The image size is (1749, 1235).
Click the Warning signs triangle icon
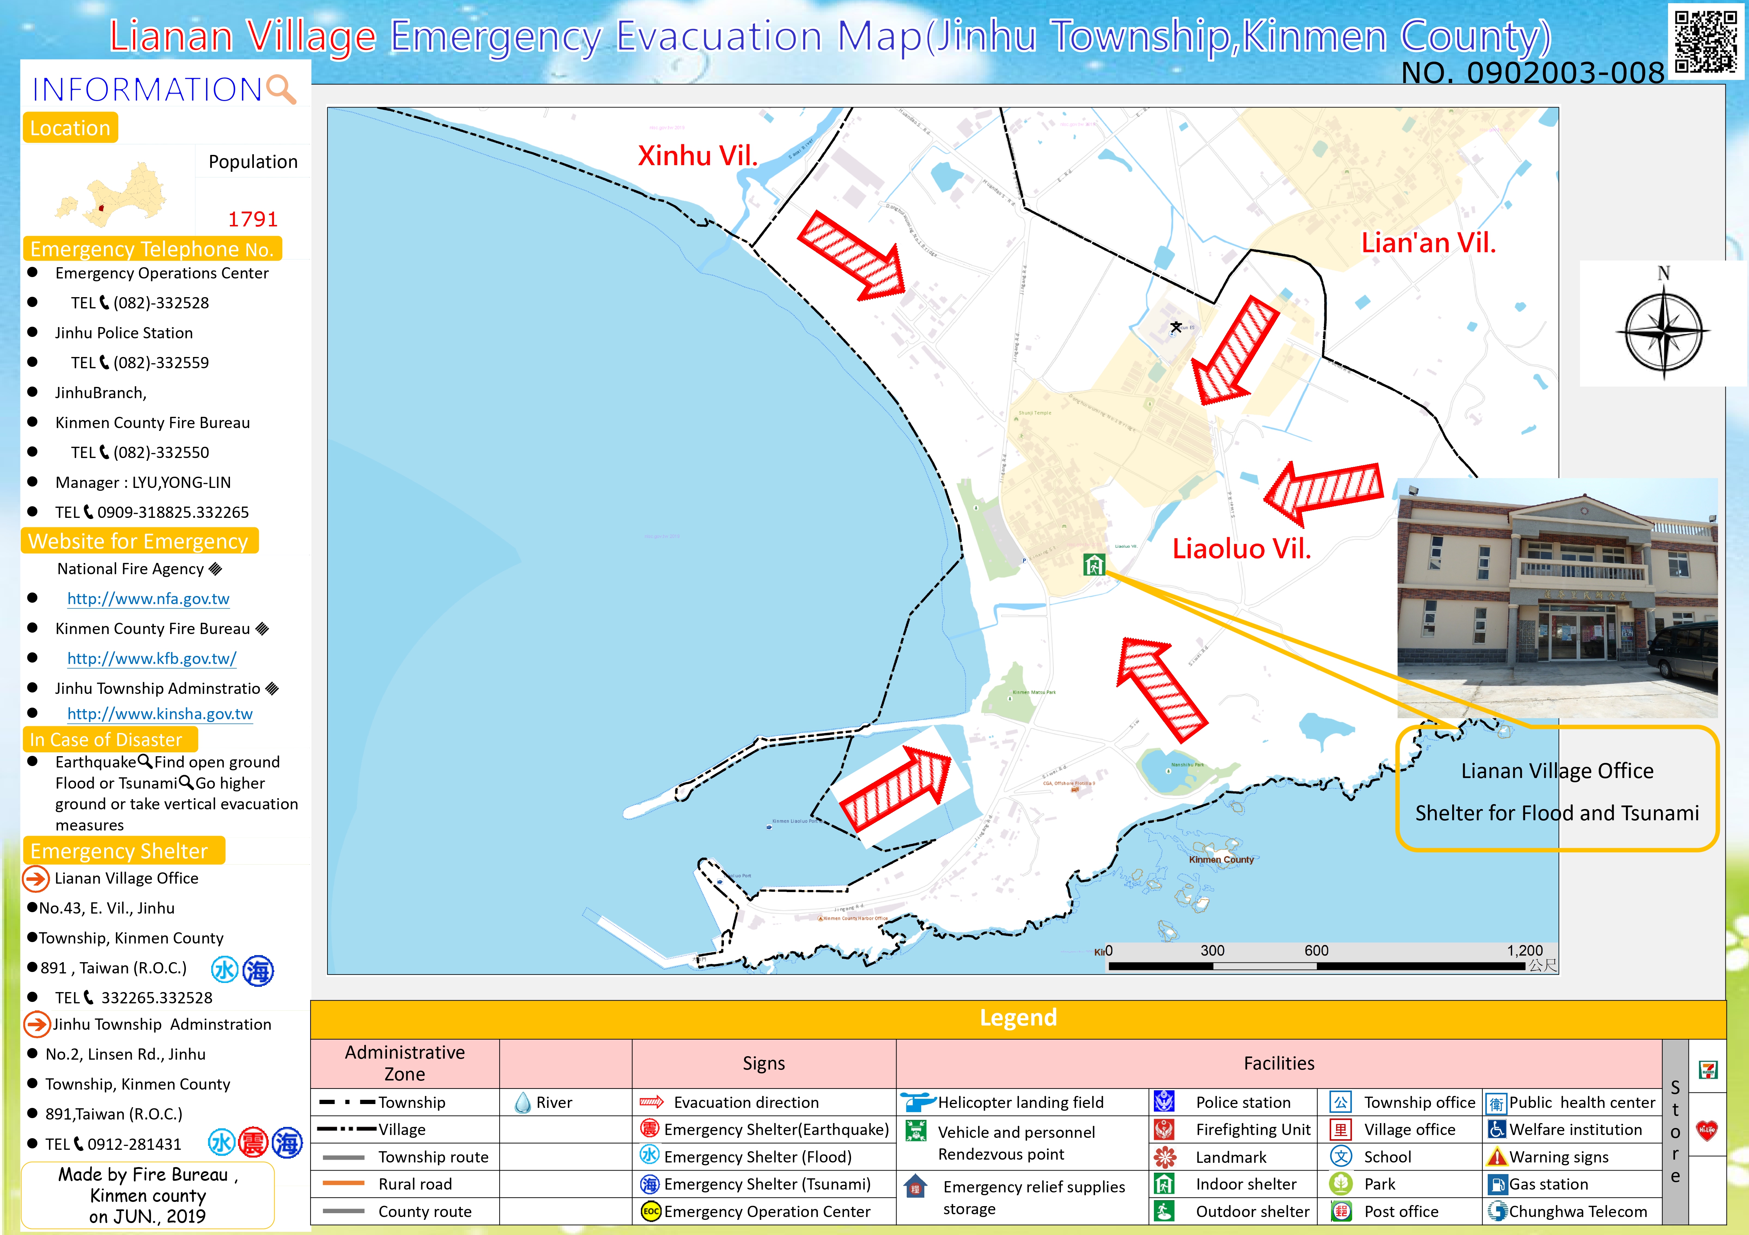tap(1496, 1156)
